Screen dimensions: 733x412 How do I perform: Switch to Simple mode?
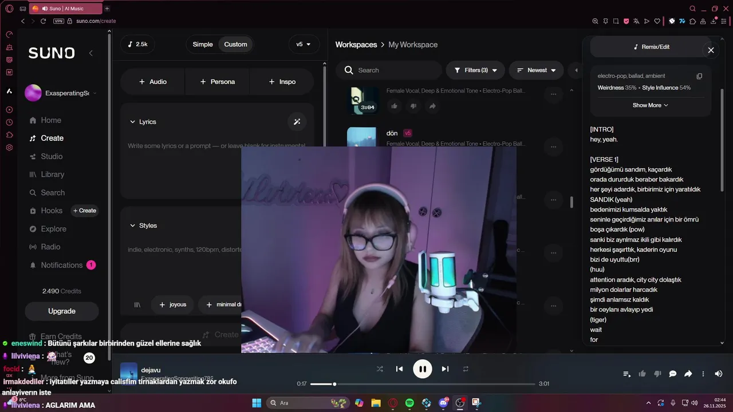coord(203,44)
